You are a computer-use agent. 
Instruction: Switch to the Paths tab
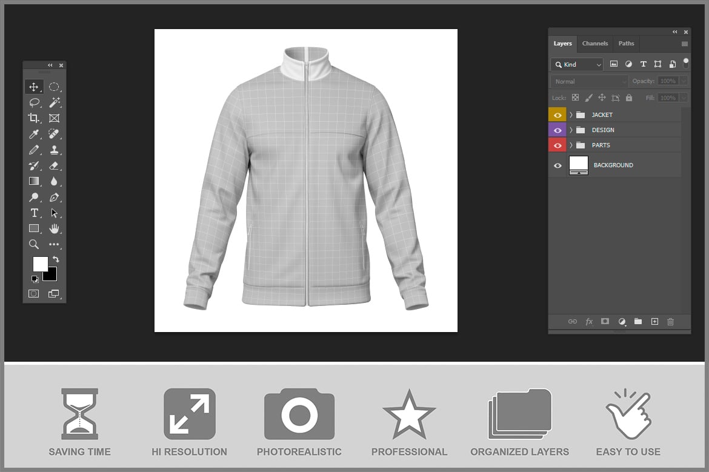pos(626,44)
